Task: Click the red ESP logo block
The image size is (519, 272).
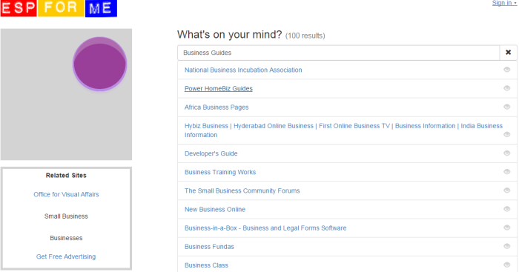Action: coord(19,8)
